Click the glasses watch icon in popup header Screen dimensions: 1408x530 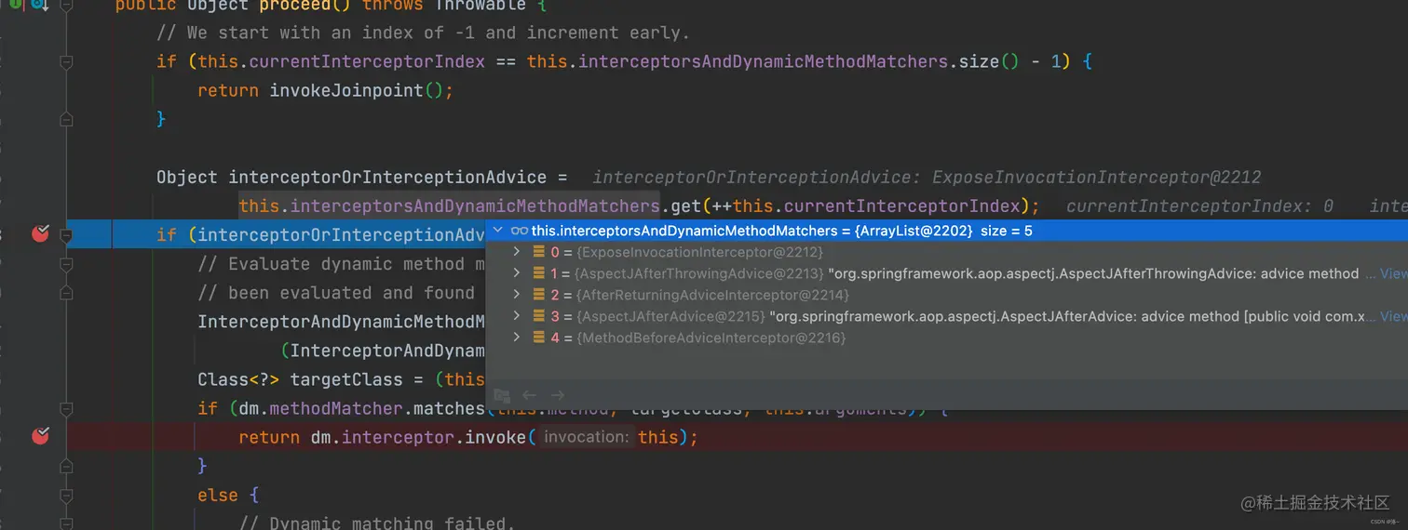click(520, 231)
